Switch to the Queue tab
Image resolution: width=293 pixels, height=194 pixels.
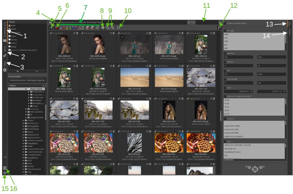tap(4, 48)
